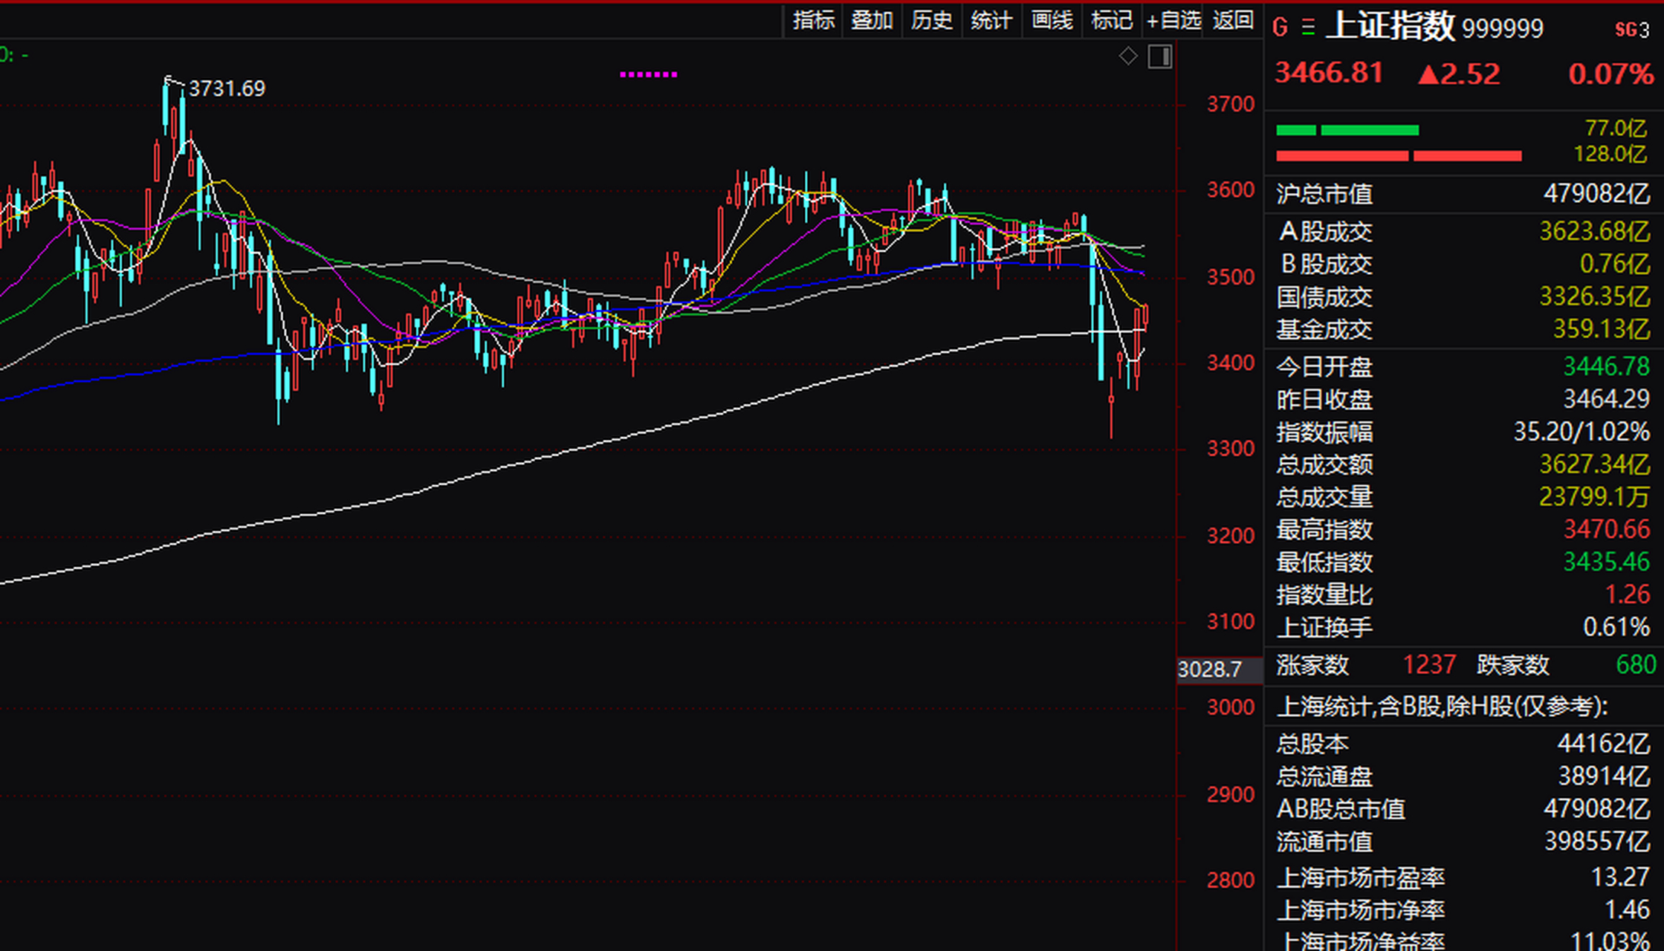Click the 77.0亿 value
This screenshot has width=1664, height=951.
(1616, 128)
